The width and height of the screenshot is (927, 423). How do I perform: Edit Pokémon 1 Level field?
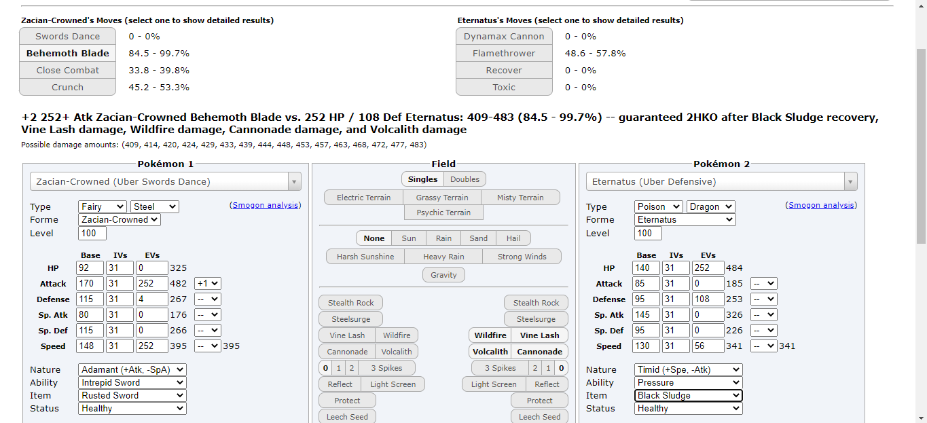[x=92, y=233]
